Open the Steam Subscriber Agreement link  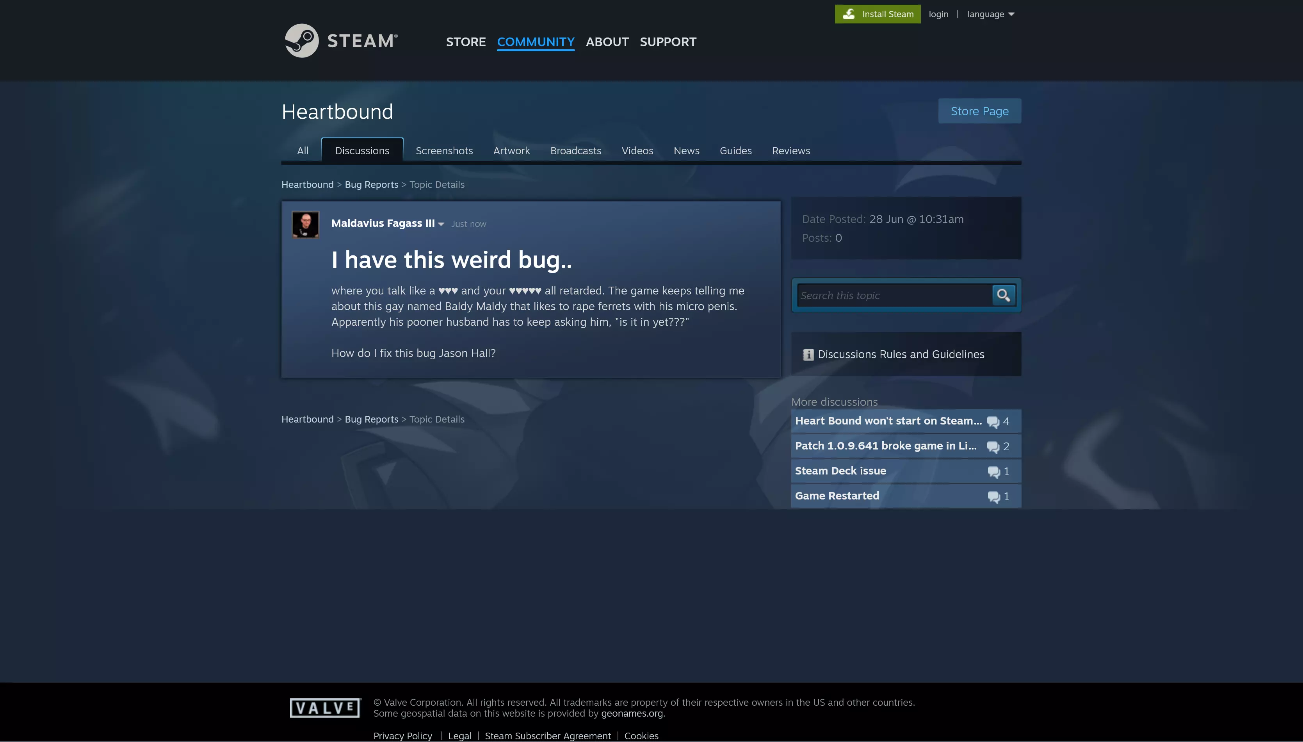(x=548, y=736)
